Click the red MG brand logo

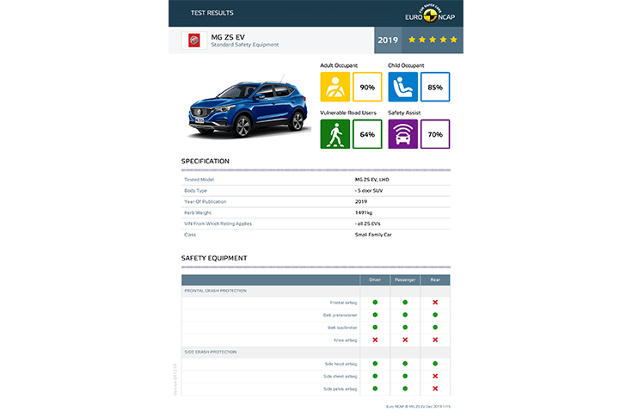(x=193, y=40)
